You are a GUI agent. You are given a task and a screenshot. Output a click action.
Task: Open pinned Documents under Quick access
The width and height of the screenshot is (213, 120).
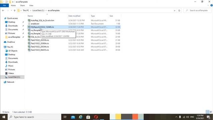(13, 30)
